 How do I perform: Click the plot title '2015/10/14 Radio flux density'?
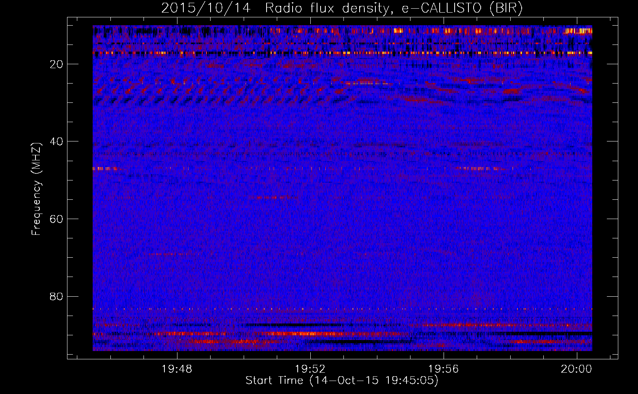(x=342, y=8)
